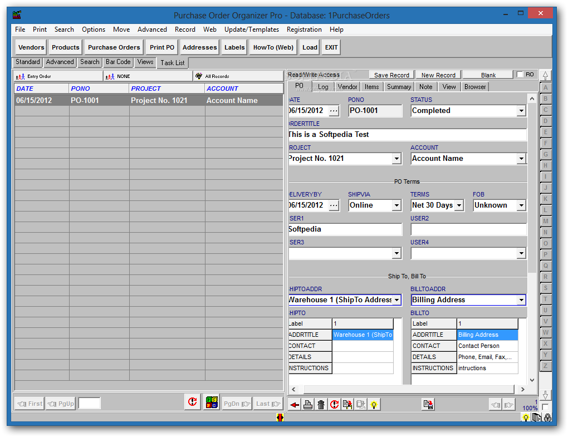Select the PO-1001 row in the list
Viewport: 568px width, 437px height.
tap(149, 101)
